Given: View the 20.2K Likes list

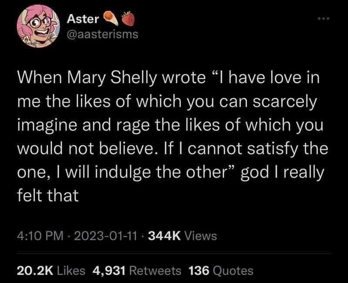Looking at the screenshot, I should 51,271.
